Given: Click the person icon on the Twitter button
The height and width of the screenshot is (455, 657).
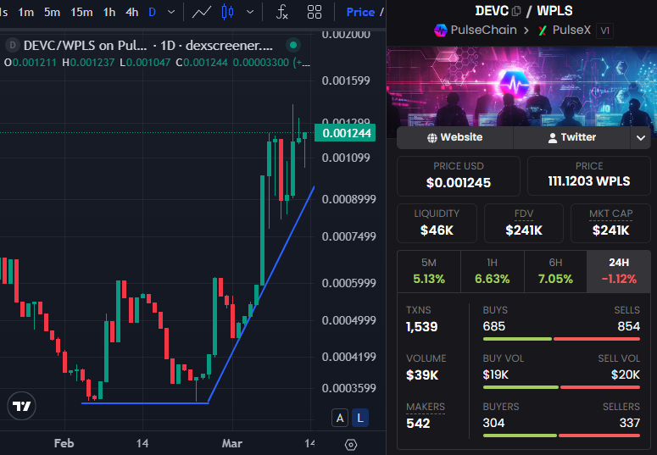Looking at the screenshot, I should pos(553,138).
